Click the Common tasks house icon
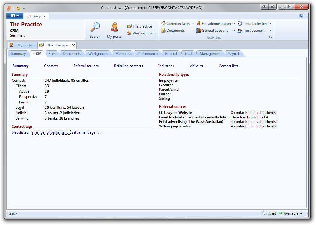The height and width of the screenshot is (225, 316). pos(164,23)
